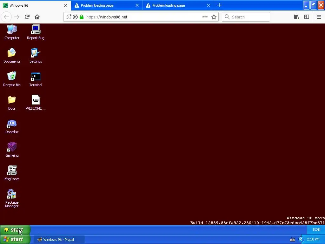This screenshot has height=244, width=325.
Task: Launch the MsgRoom shortcut
Action: tap(12, 173)
